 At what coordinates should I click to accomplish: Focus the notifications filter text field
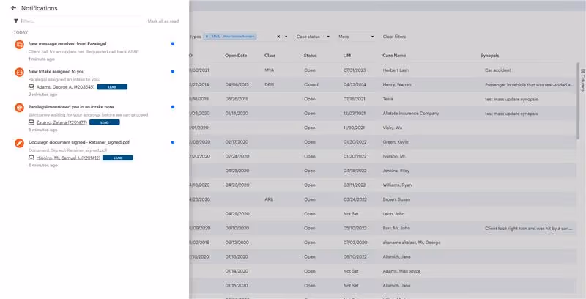coord(81,21)
